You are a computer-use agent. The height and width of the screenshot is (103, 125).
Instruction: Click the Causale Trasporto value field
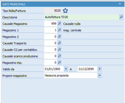pos(51,43)
